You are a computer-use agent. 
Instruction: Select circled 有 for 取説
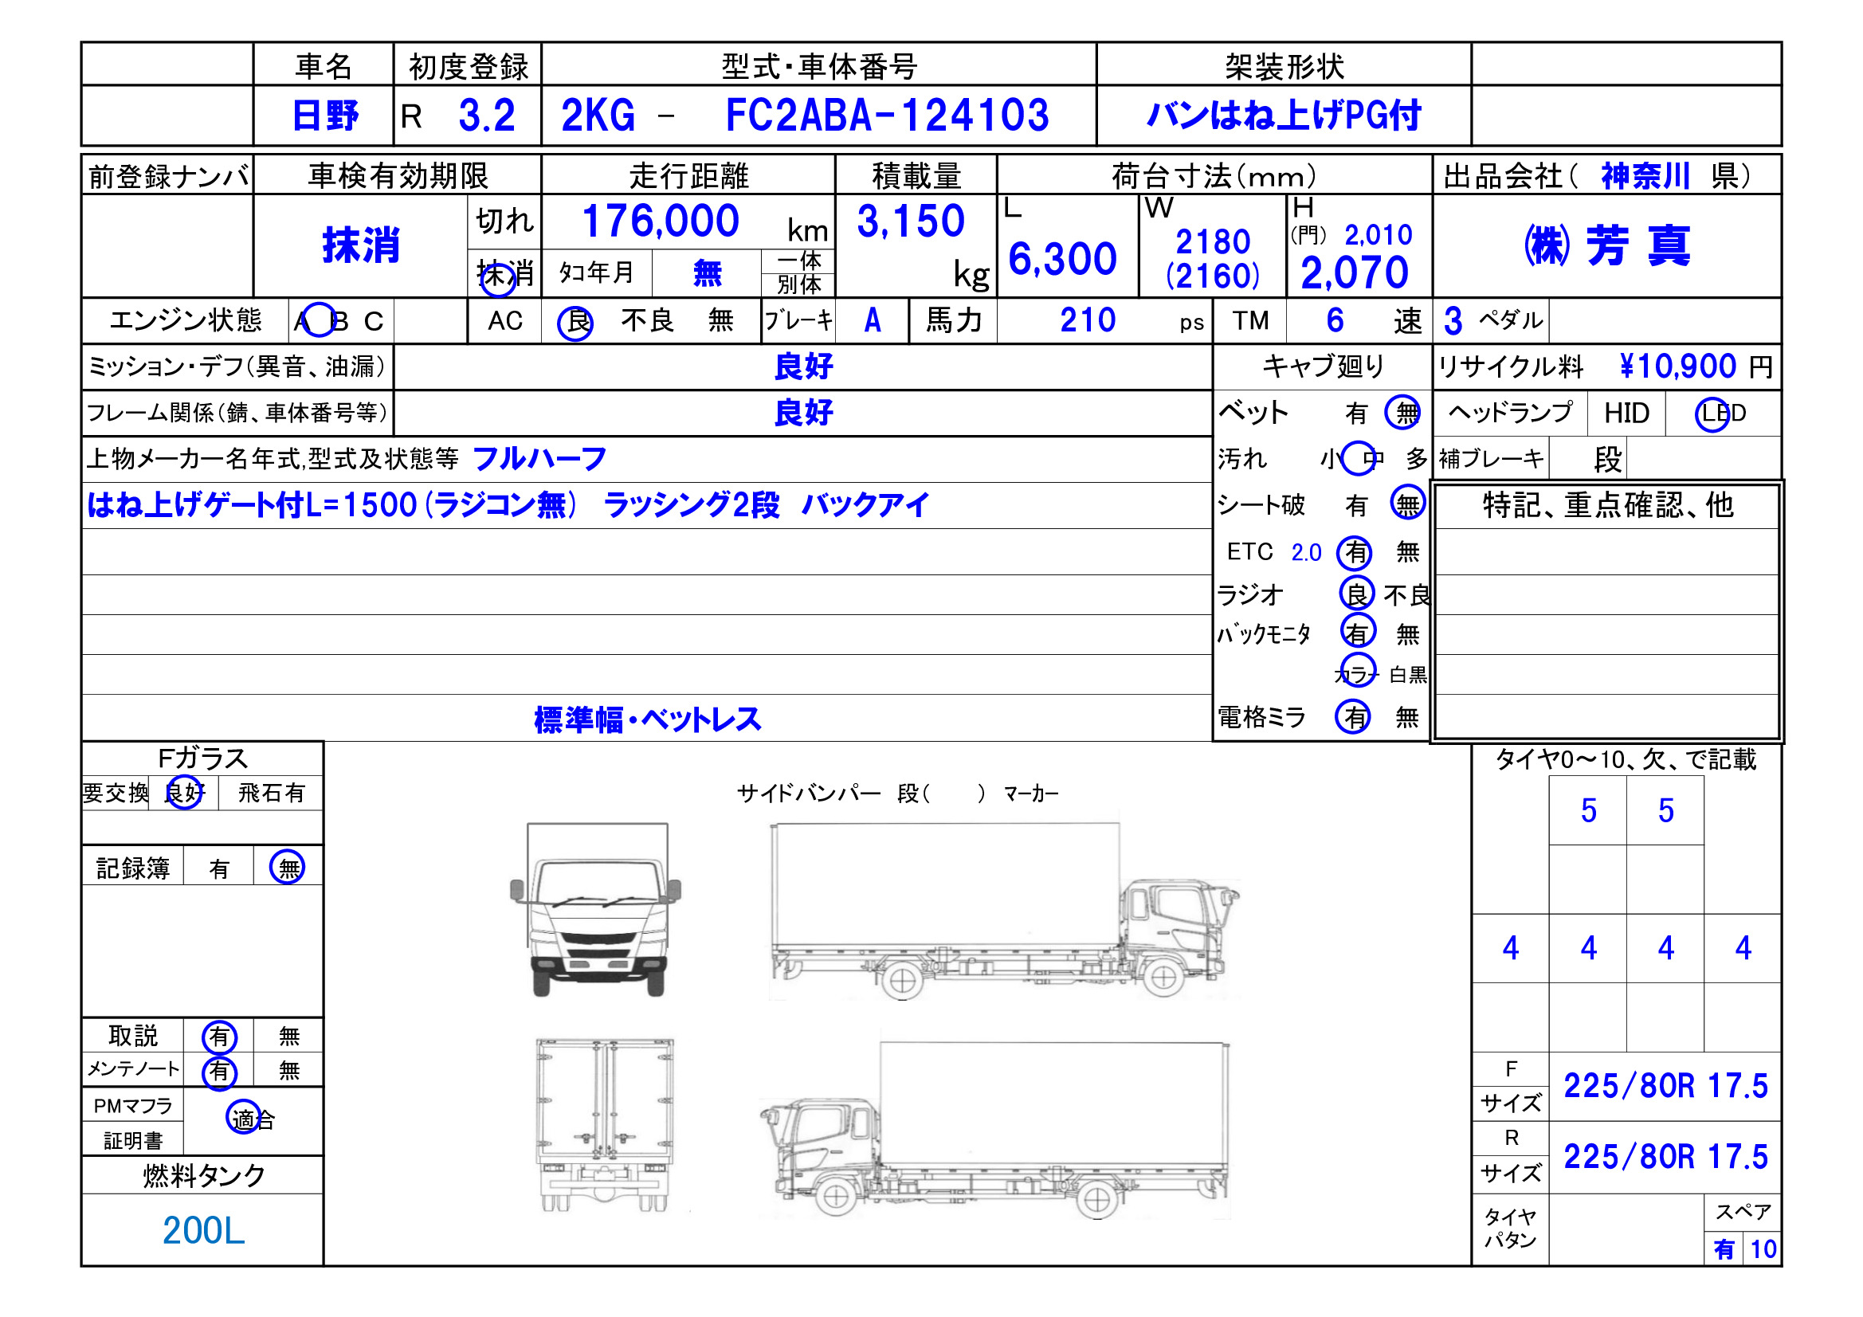pyautogui.click(x=219, y=1037)
